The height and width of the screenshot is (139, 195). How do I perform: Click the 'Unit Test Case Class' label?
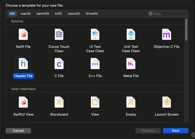pos(131,49)
